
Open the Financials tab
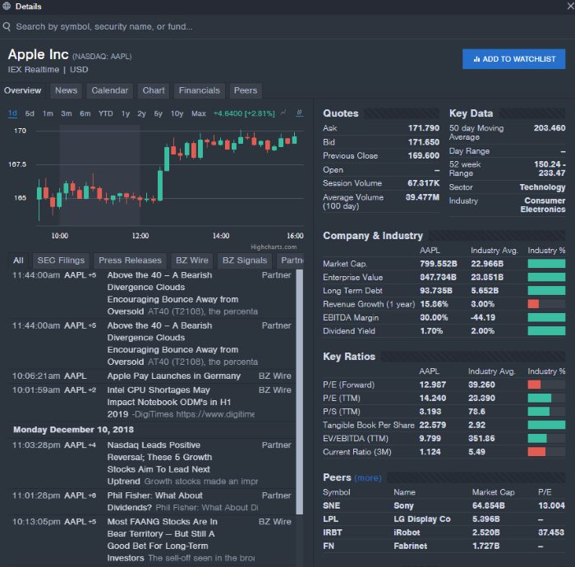point(199,90)
